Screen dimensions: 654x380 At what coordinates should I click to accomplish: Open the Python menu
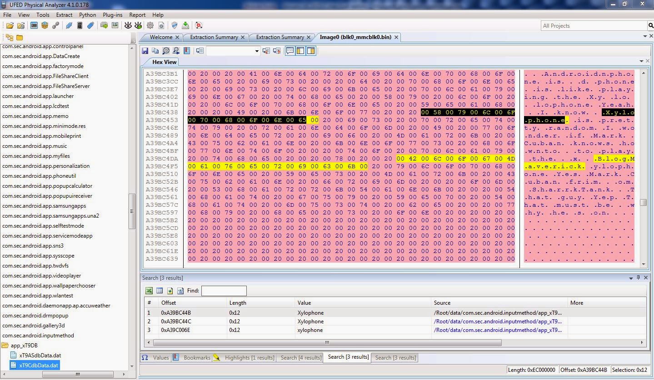point(87,15)
